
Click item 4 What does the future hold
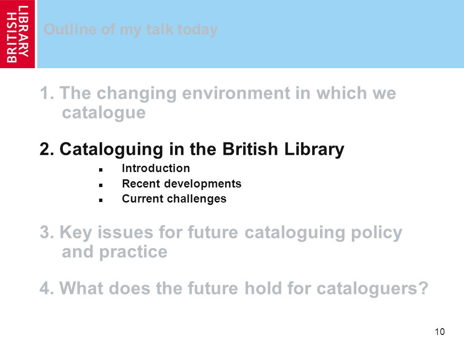234,288
